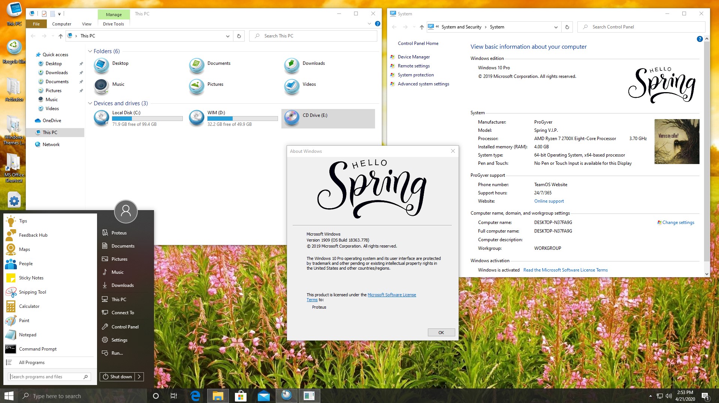
Task: Expand the File Explorer ribbon chevron
Action: pyautogui.click(x=369, y=24)
